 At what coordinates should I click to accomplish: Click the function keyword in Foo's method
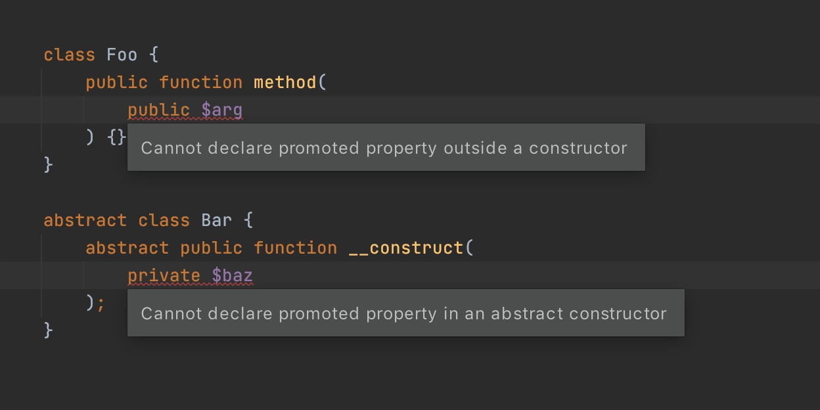201,82
